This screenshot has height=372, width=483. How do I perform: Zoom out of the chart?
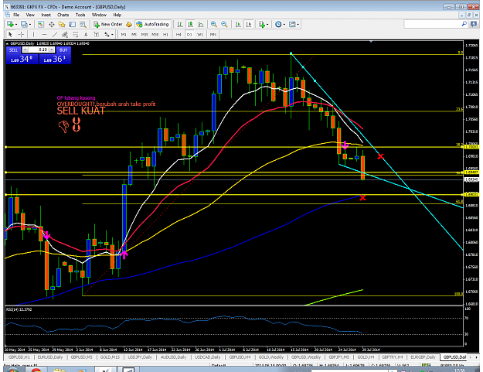click(225, 24)
